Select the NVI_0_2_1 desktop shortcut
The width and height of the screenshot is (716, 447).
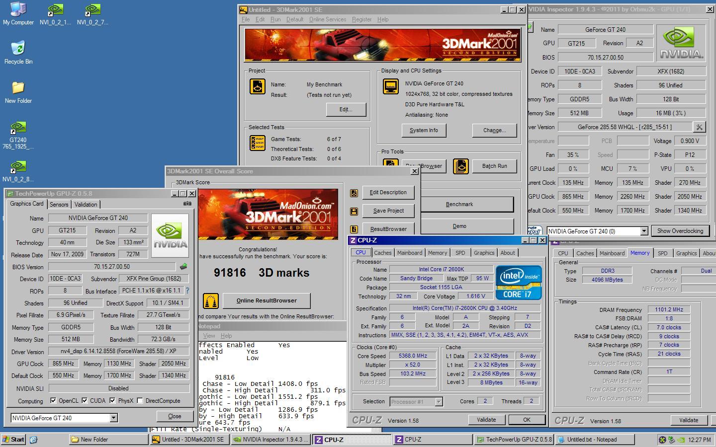pyautogui.click(x=55, y=14)
